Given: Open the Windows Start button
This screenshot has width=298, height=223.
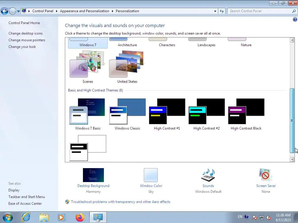Looking at the screenshot, I should coord(8,217).
